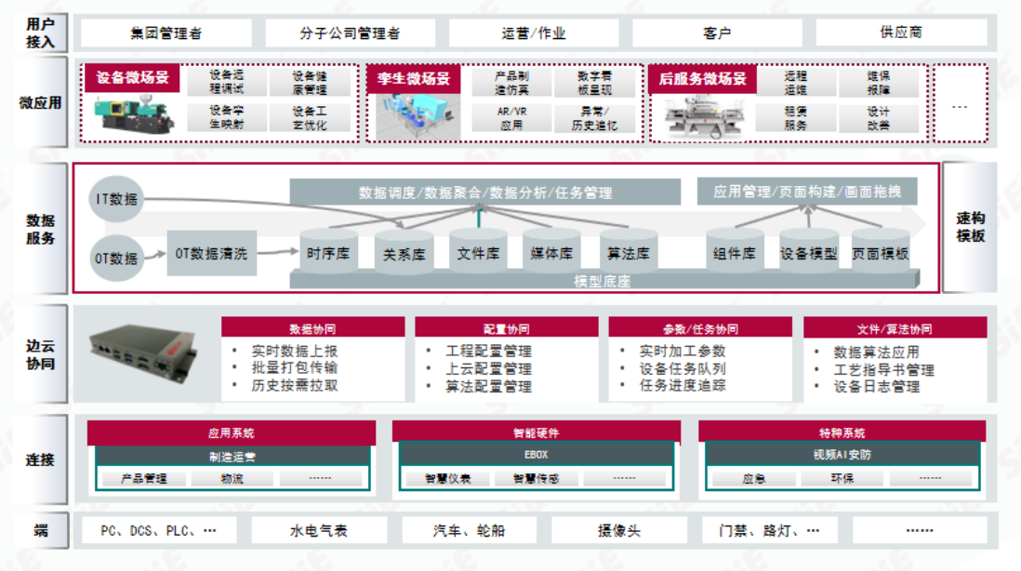Image resolution: width=1021 pixels, height=571 pixels.
Task: Open 租赁服务 tile
Action: pos(796,118)
